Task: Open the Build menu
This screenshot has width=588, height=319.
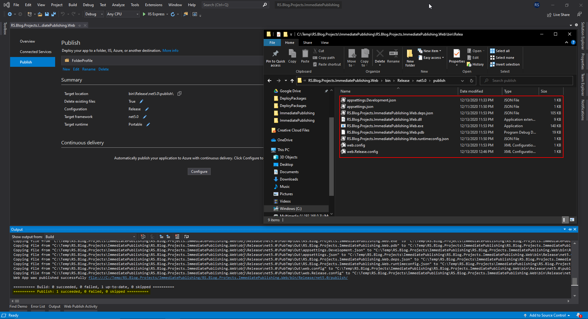Action: pos(73,5)
